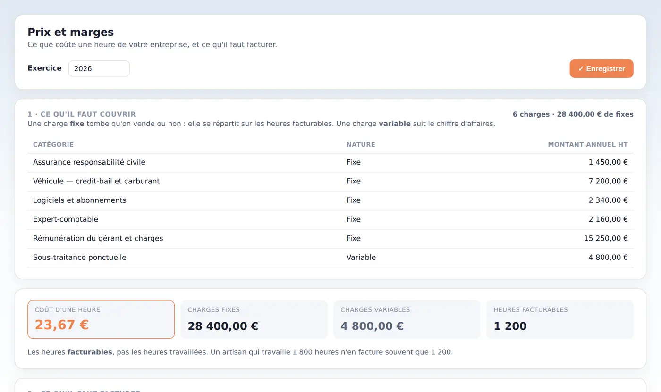Select Rémunération du gérant et charges
Viewport: 661px width, 392px height.
tap(98, 238)
